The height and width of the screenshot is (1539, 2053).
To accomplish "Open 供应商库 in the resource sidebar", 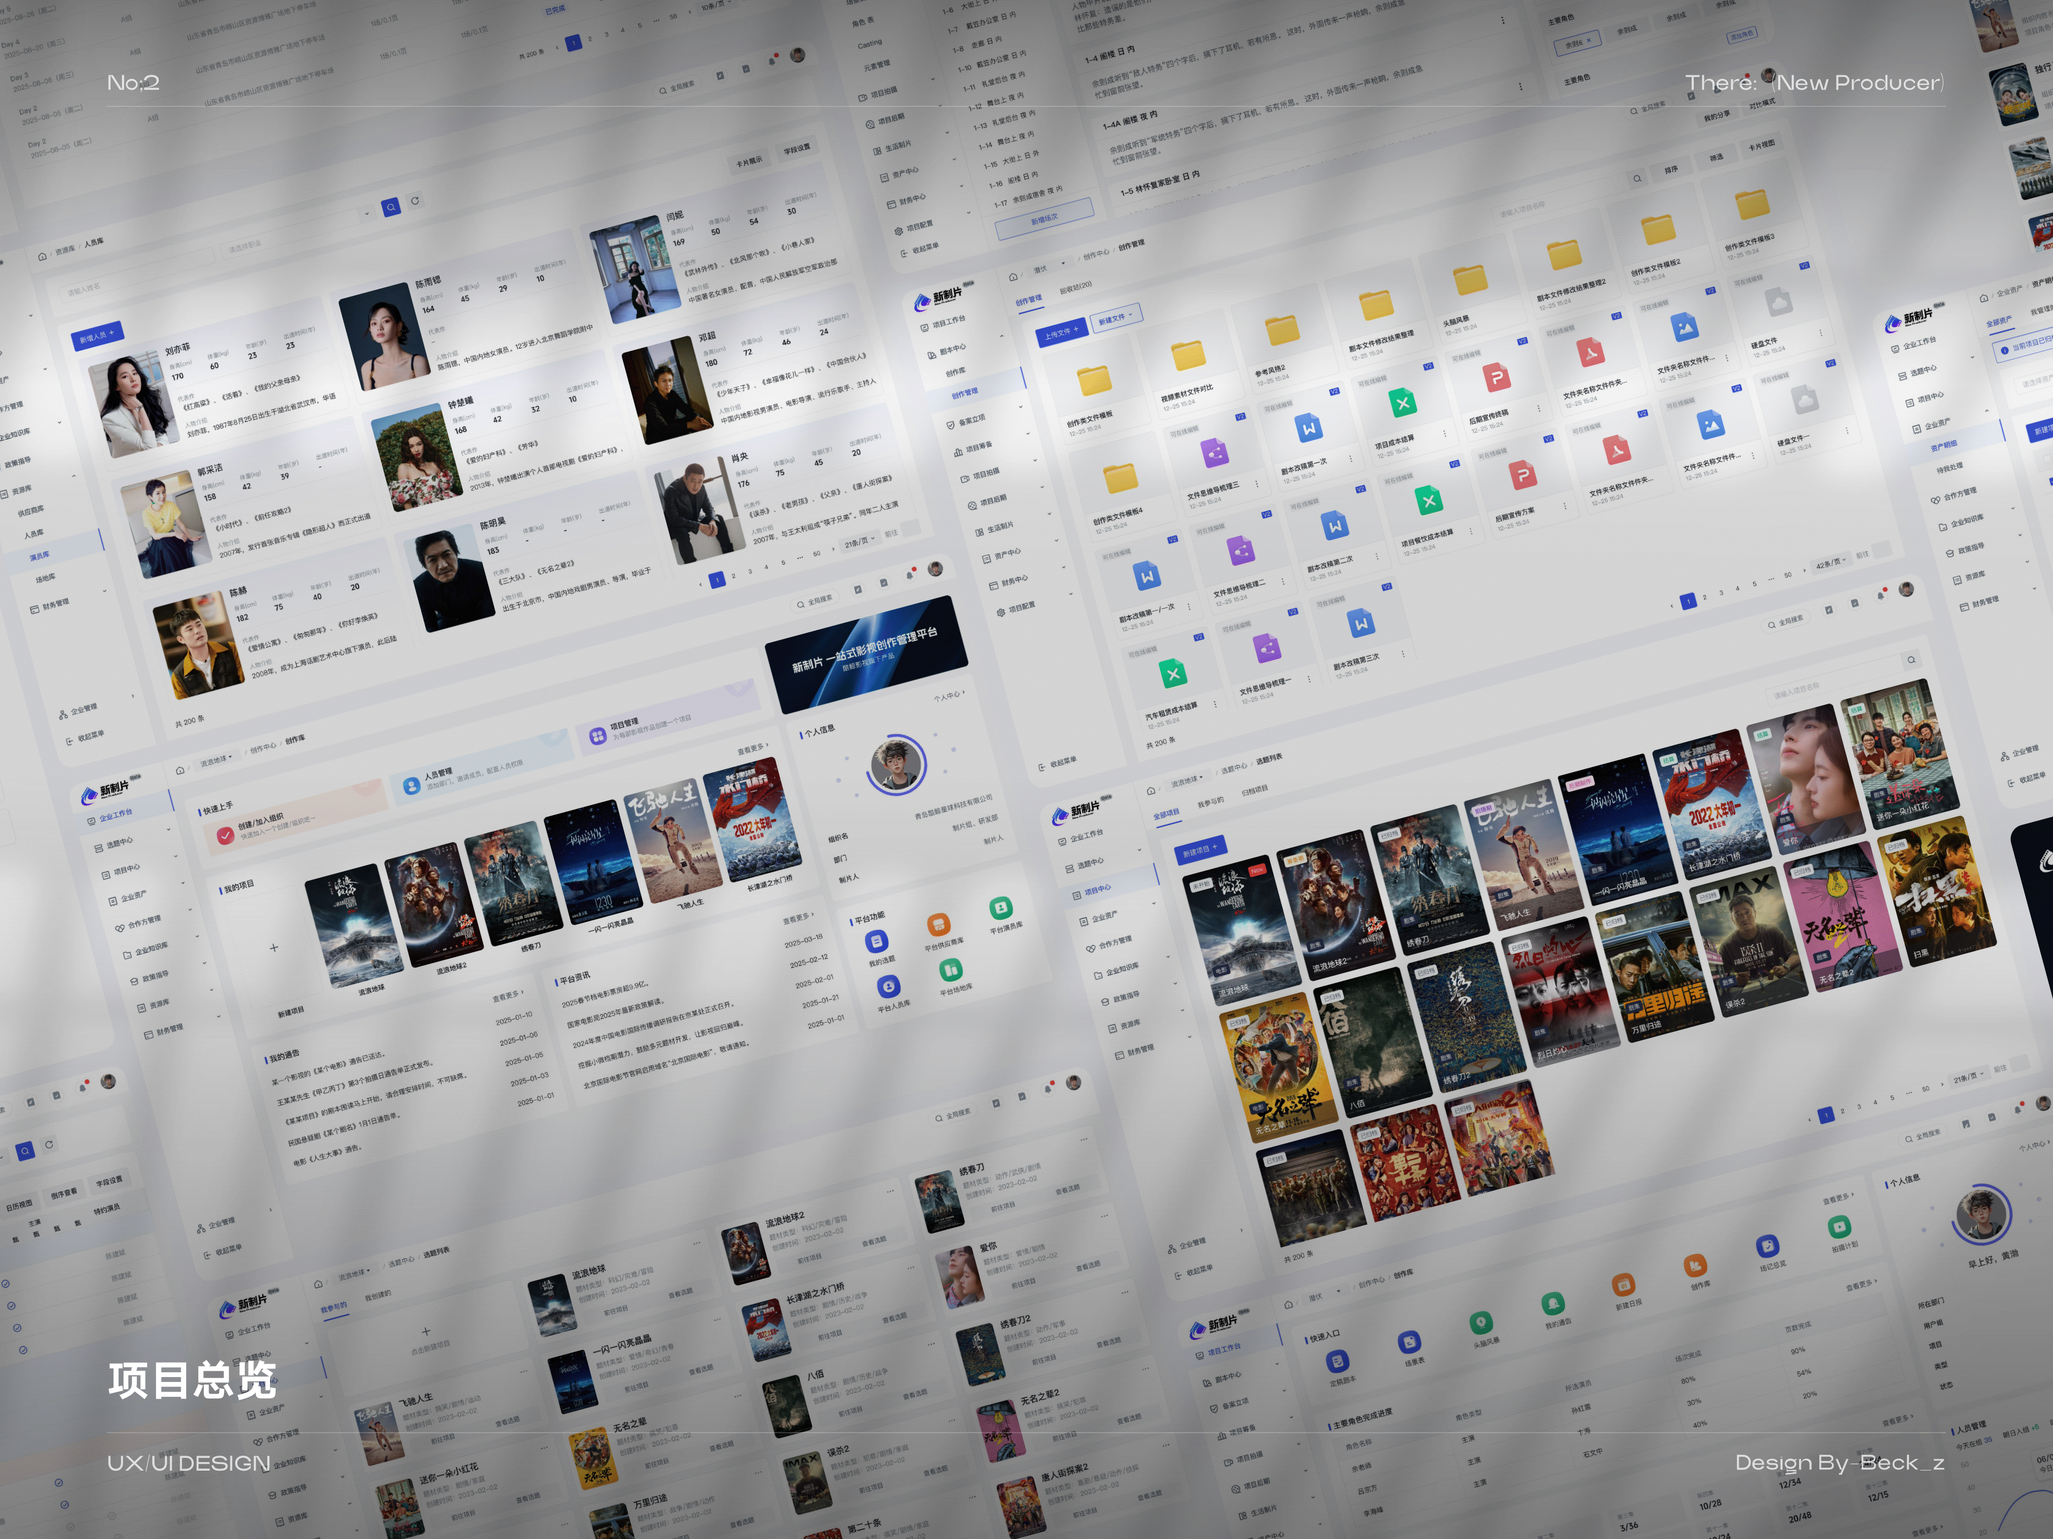I will (x=30, y=510).
